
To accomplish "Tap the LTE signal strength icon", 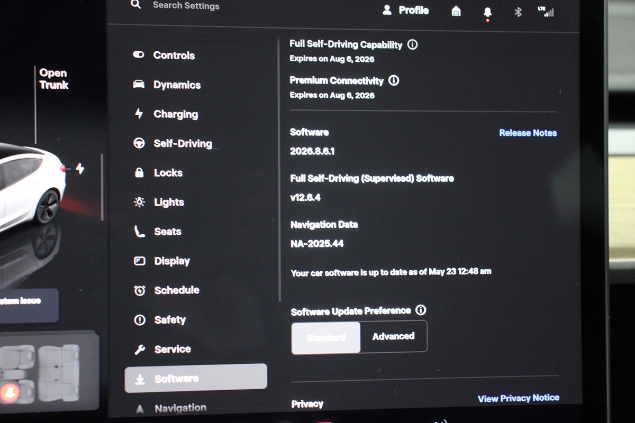I will pyautogui.click(x=546, y=12).
